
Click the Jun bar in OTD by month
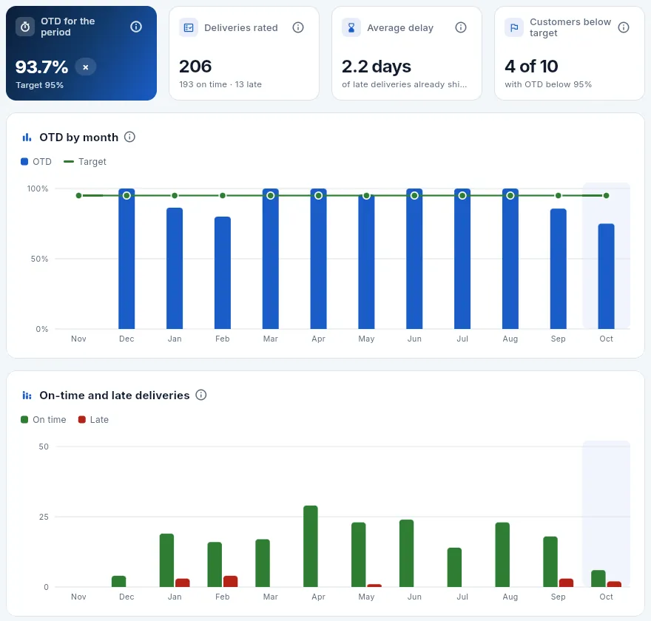pyautogui.click(x=414, y=259)
